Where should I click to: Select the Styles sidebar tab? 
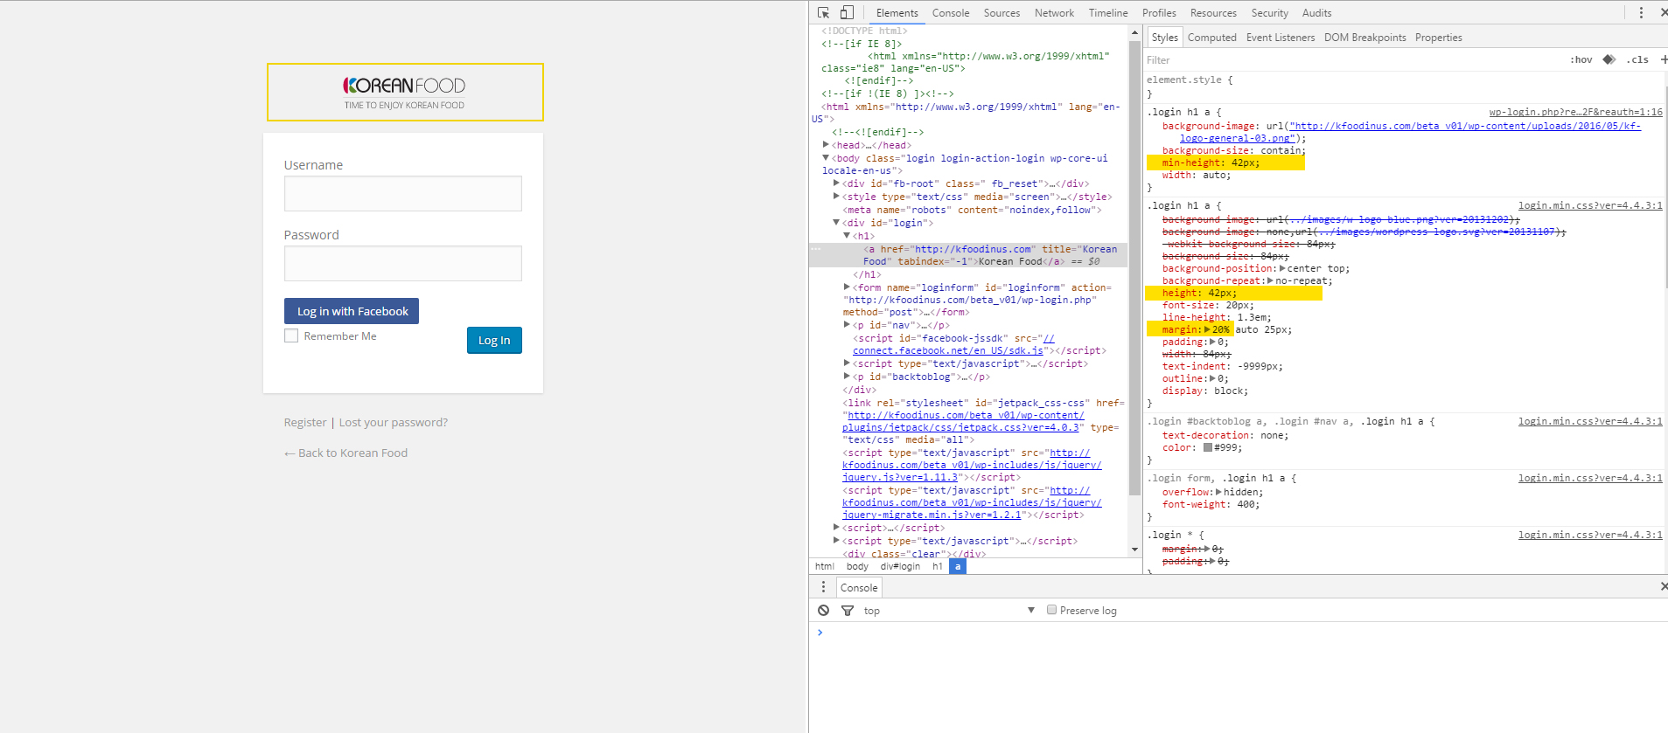[x=1164, y=38]
